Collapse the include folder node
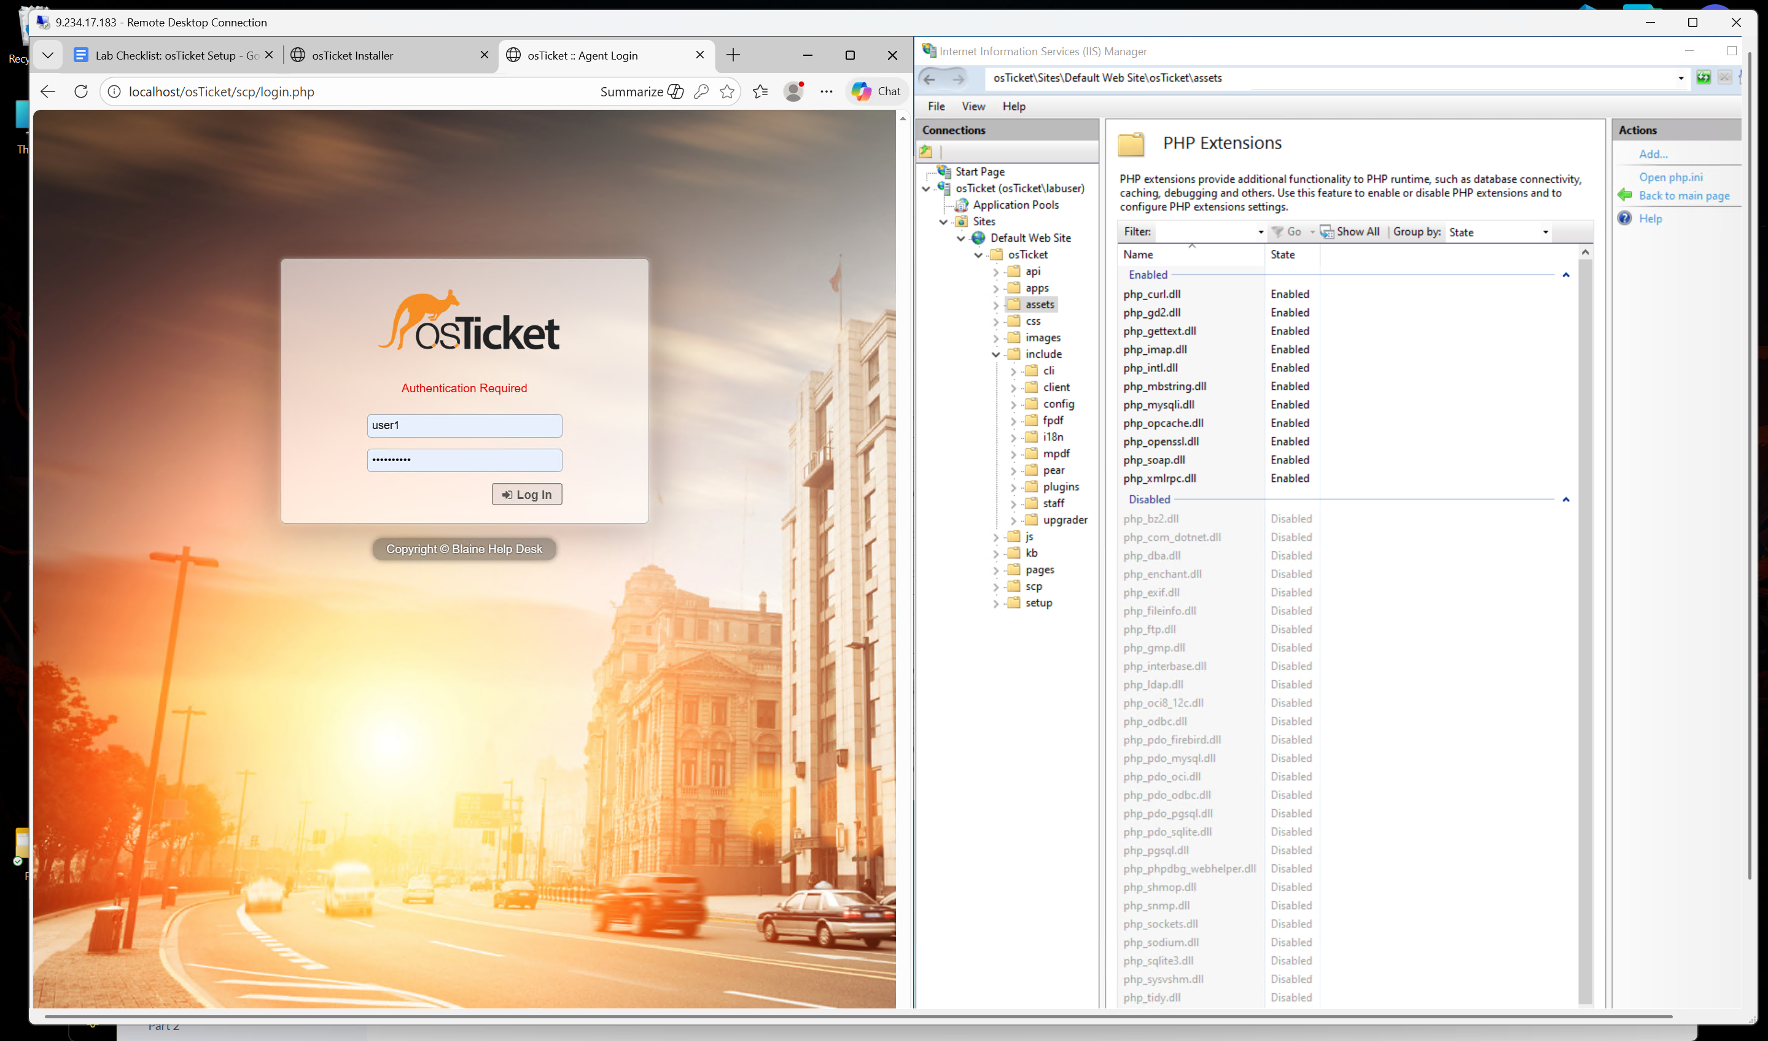Screen dimensions: 1768x1041 pyautogui.click(x=995, y=355)
